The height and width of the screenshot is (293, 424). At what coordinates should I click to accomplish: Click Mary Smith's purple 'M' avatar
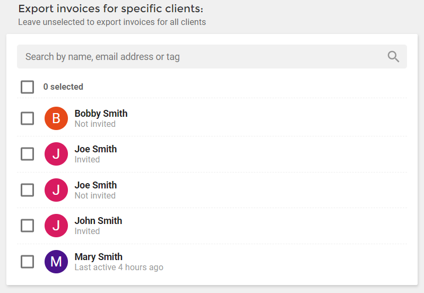pyautogui.click(x=56, y=262)
